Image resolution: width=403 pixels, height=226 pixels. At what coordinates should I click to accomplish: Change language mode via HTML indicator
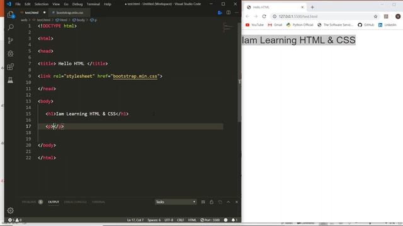[192, 220]
